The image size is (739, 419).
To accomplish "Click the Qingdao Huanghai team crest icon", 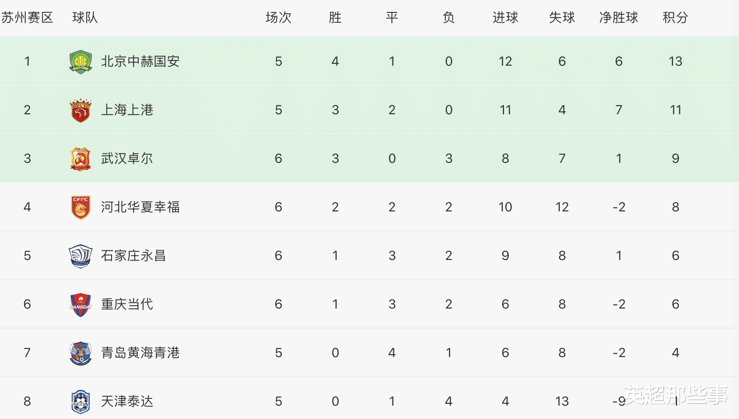I will [81, 353].
